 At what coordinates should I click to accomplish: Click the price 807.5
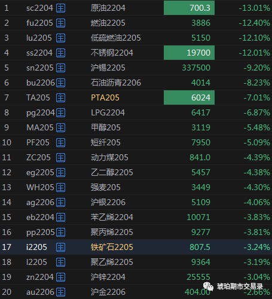[200, 247]
